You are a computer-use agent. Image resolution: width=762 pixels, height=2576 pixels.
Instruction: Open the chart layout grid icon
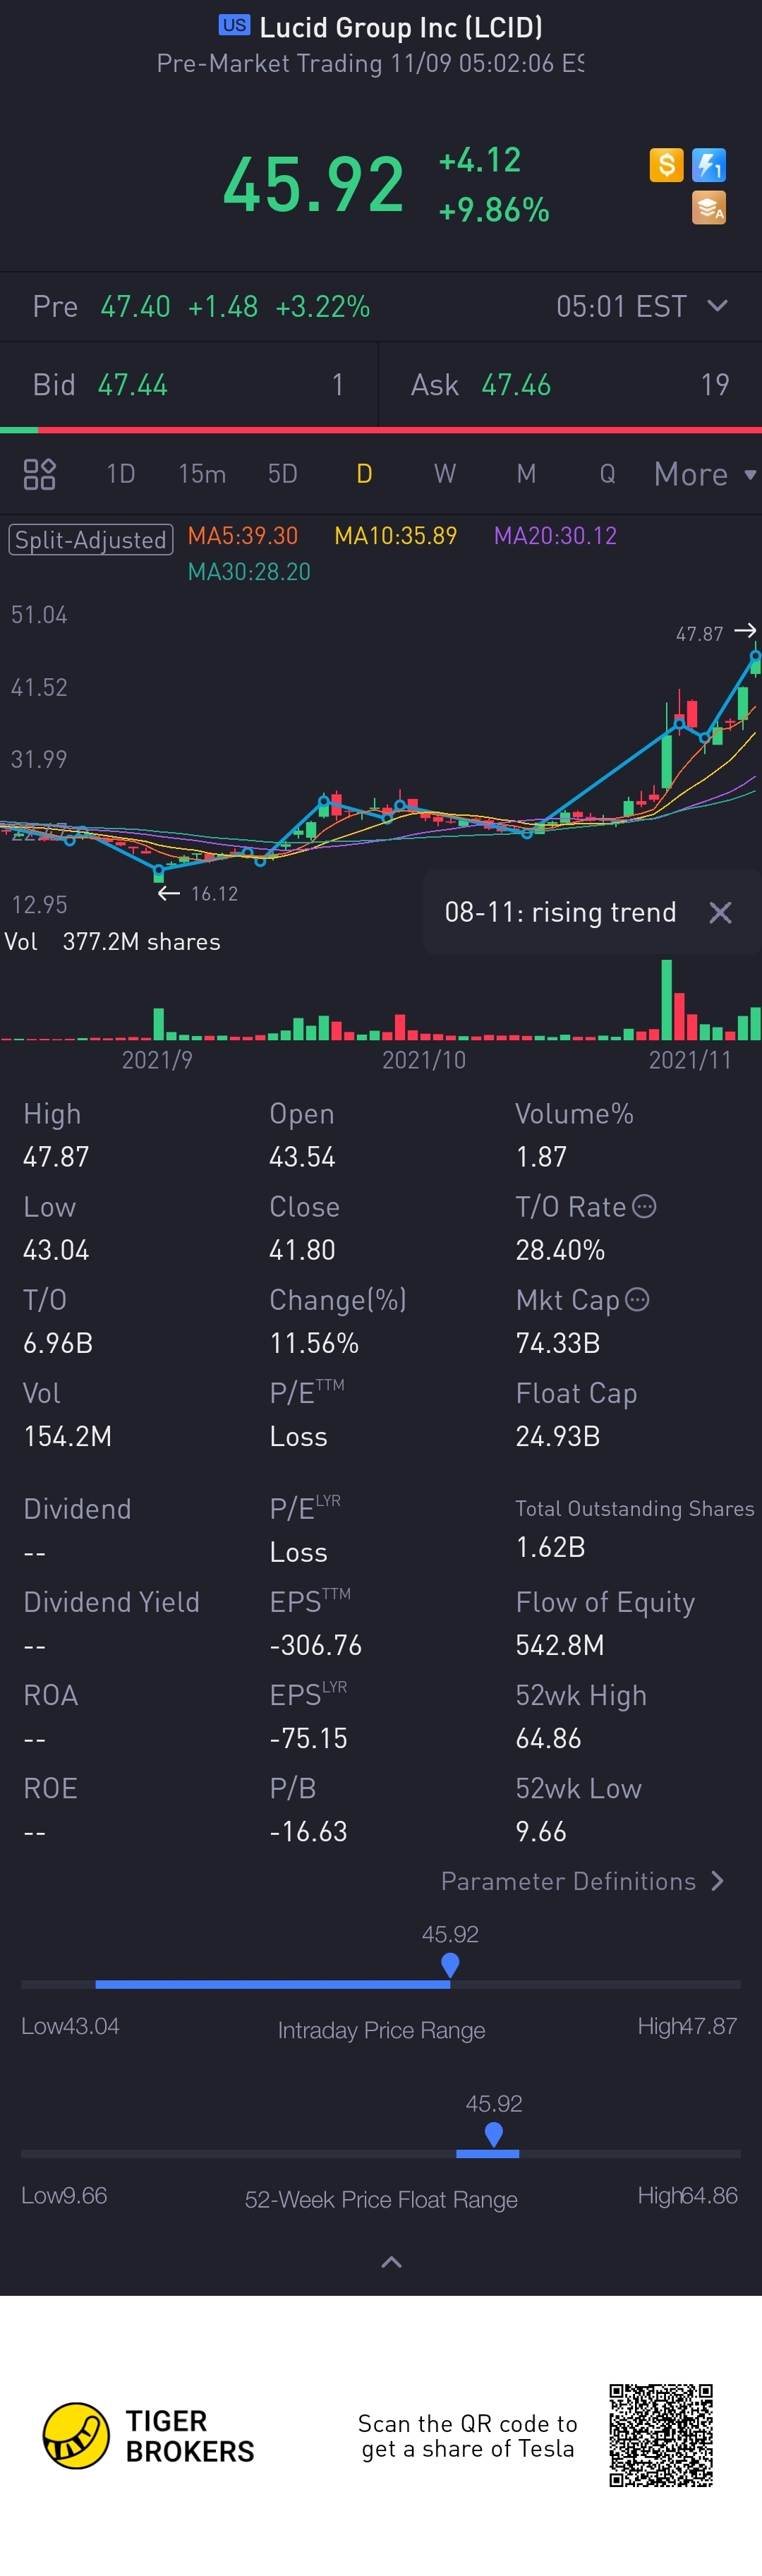click(39, 474)
